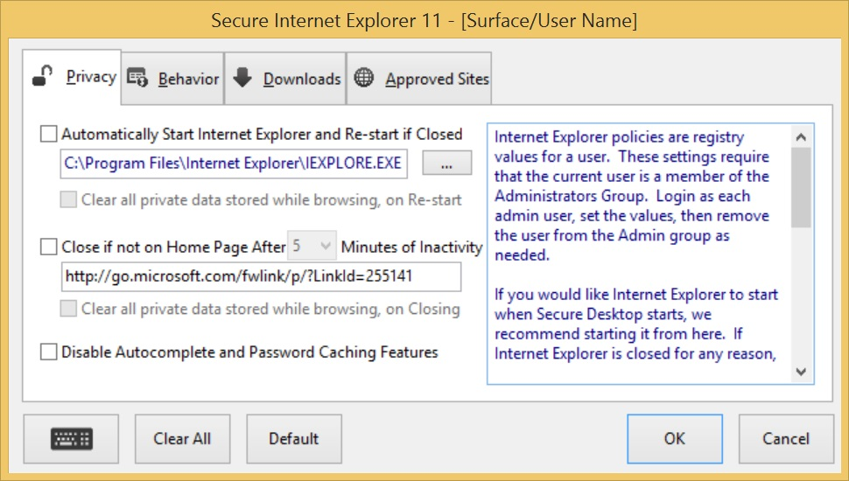Open the on-screen keyboard button

(x=71, y=439)
